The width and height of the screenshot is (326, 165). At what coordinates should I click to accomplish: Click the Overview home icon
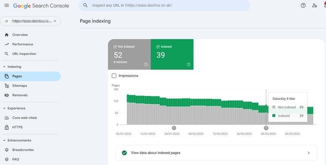coord(7,35)
